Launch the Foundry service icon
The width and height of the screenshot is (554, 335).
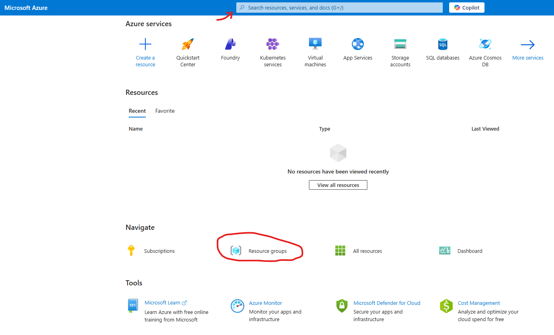(x=230, y=44)
